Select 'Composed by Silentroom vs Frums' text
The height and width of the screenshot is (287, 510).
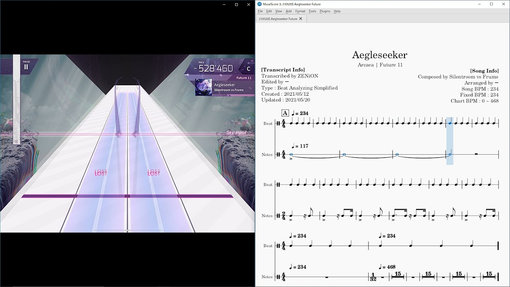[x=458, y=77]
